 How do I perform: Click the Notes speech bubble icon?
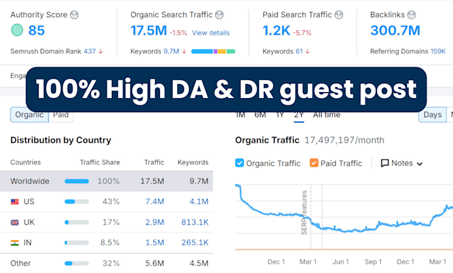(x=385, y=164)
